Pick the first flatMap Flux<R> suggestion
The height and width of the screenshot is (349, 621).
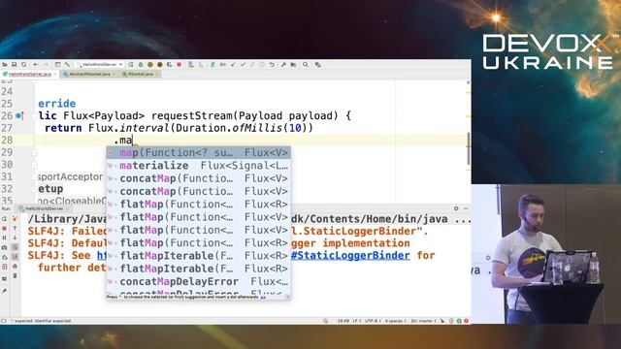click(198, 205)
